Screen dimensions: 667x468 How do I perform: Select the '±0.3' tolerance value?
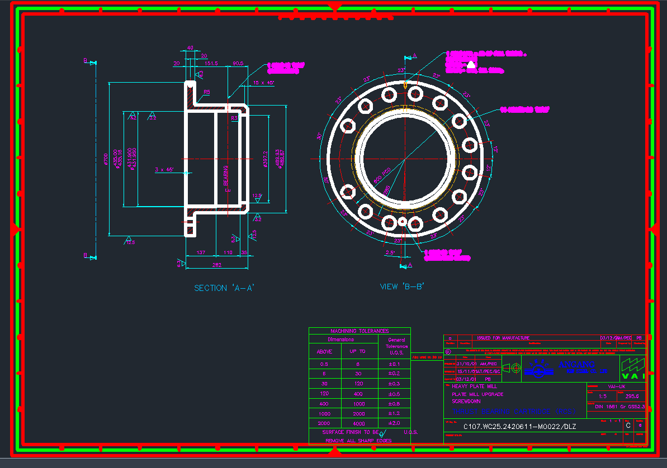click(x=394, y=384)
